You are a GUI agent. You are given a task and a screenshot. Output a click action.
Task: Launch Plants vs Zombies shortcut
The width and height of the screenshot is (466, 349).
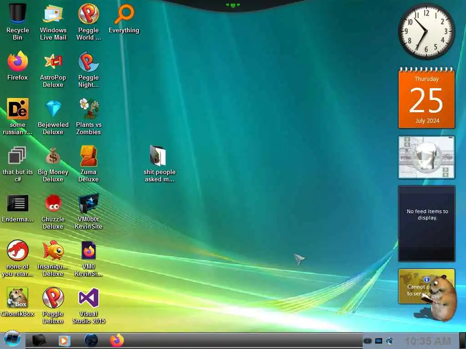click(89, 117)
